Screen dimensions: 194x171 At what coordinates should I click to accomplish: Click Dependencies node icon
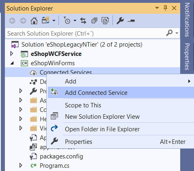click(33, 82)
